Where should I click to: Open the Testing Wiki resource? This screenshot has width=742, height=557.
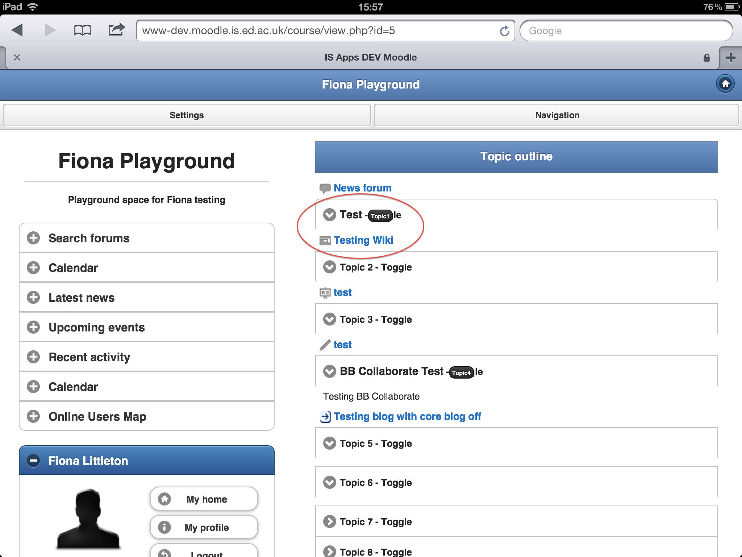(x=363, y=240)
